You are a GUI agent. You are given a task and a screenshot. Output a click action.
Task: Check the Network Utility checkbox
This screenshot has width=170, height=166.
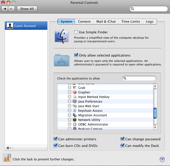pyautogui.click(x=70, y=120)
